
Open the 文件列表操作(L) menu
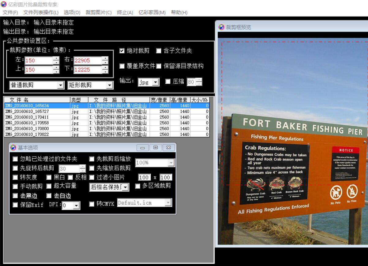[41, 13]
